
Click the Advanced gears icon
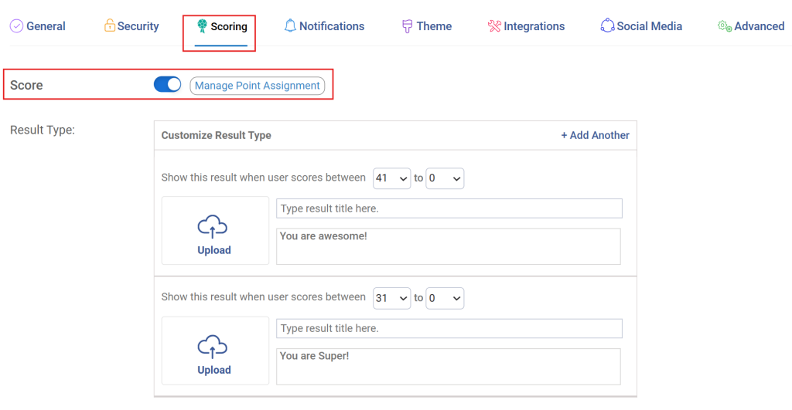coord(725,25)
